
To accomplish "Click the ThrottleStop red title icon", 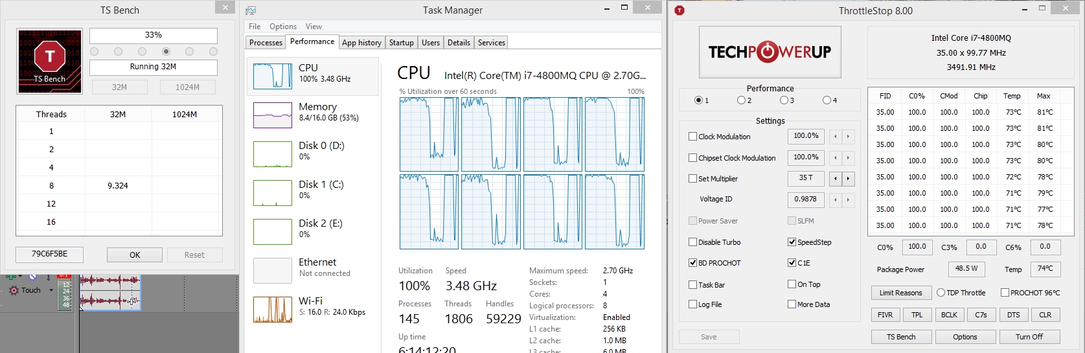I will [680, 10].
